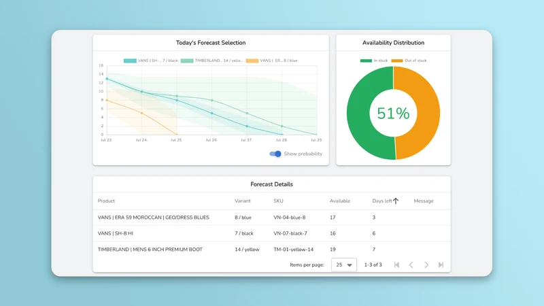Click the orange line point at Jul 24
Image resolution: width=544 pixels, height=306 pixels.
click(142, 113)
